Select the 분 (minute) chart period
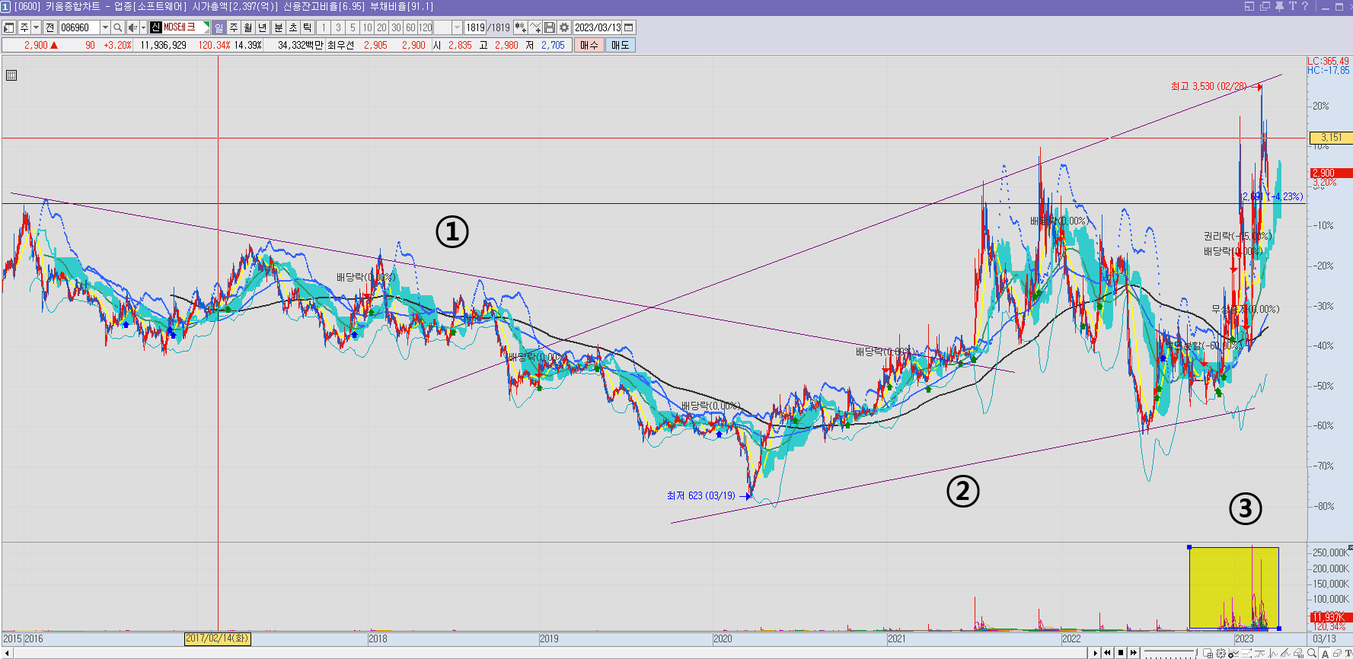Viewport: 1353px width, 659px height. 278,27
